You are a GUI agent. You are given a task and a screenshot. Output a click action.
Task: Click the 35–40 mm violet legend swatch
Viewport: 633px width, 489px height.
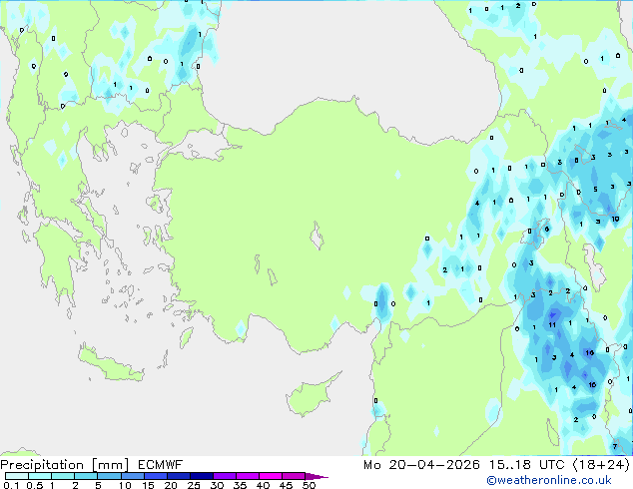tap(247, 476)
